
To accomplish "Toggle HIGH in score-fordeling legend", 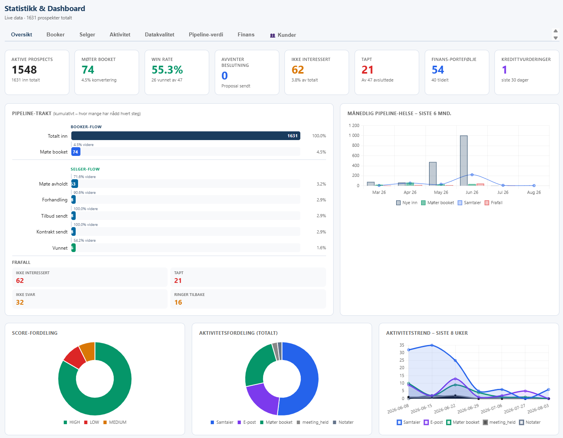I will click(x=72, y=422).
